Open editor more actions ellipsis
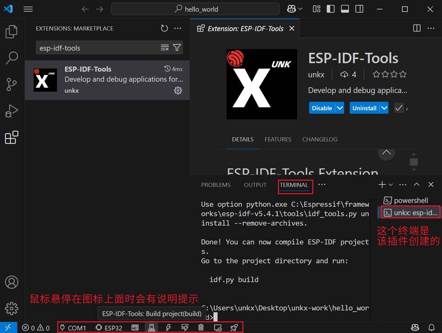The image size is (442, 333). [431, 28]
